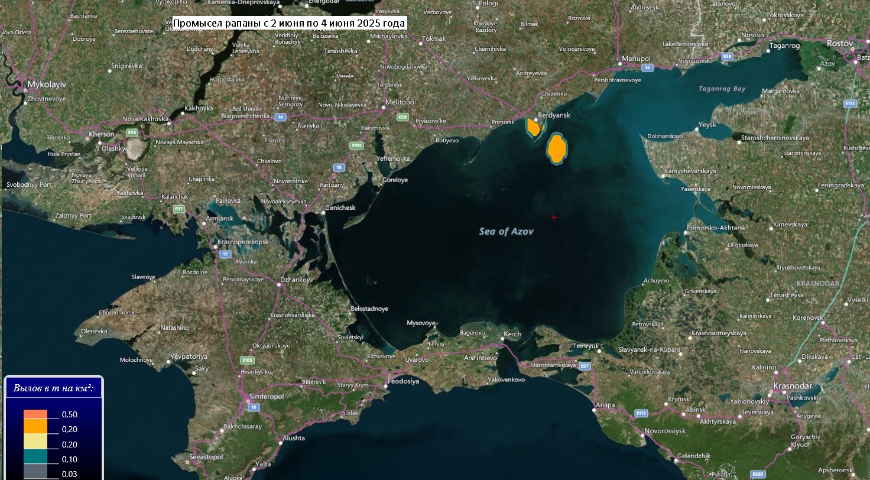Click the Melitopol city label
Screen dimensions: 870x480
[400, 102]
